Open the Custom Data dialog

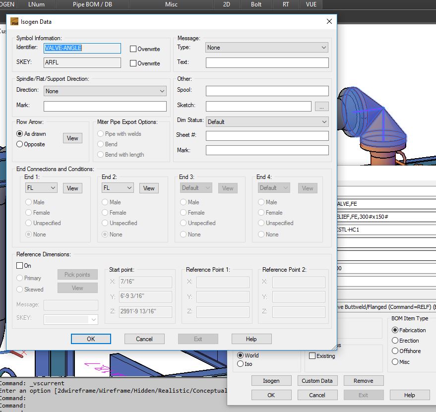[317, 380]
